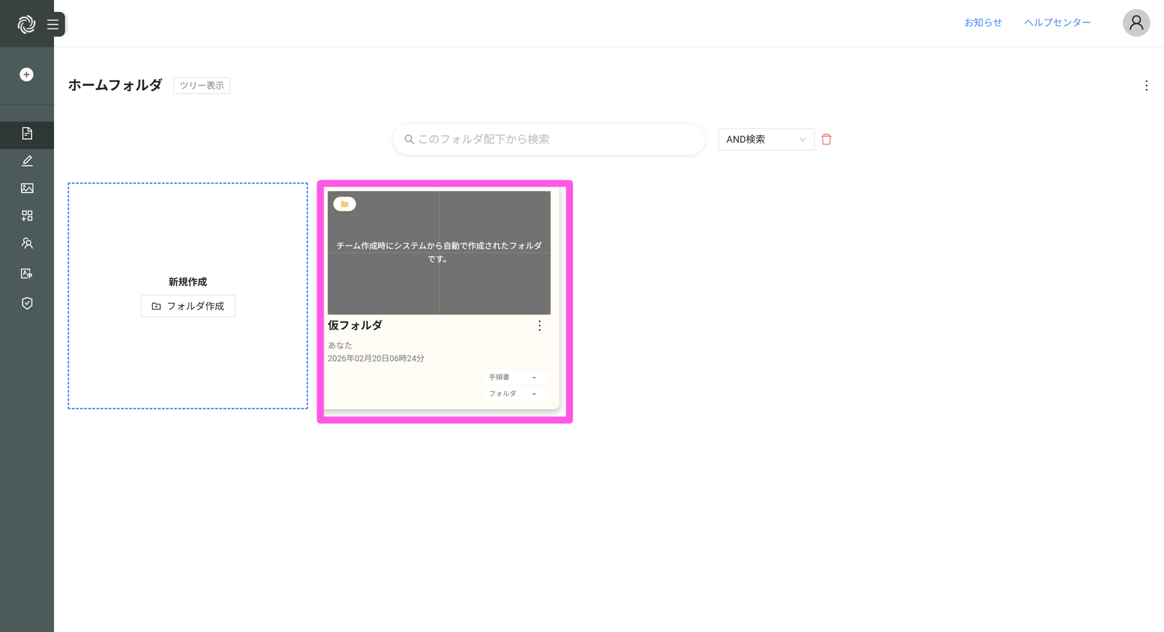Toggle the hamburger sidebar menu

(x=53, y=24)
